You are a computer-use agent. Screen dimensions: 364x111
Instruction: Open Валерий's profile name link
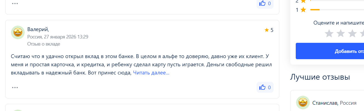coord(38,29)
